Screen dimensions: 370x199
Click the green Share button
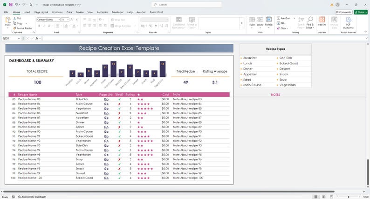tap(361, 12)
